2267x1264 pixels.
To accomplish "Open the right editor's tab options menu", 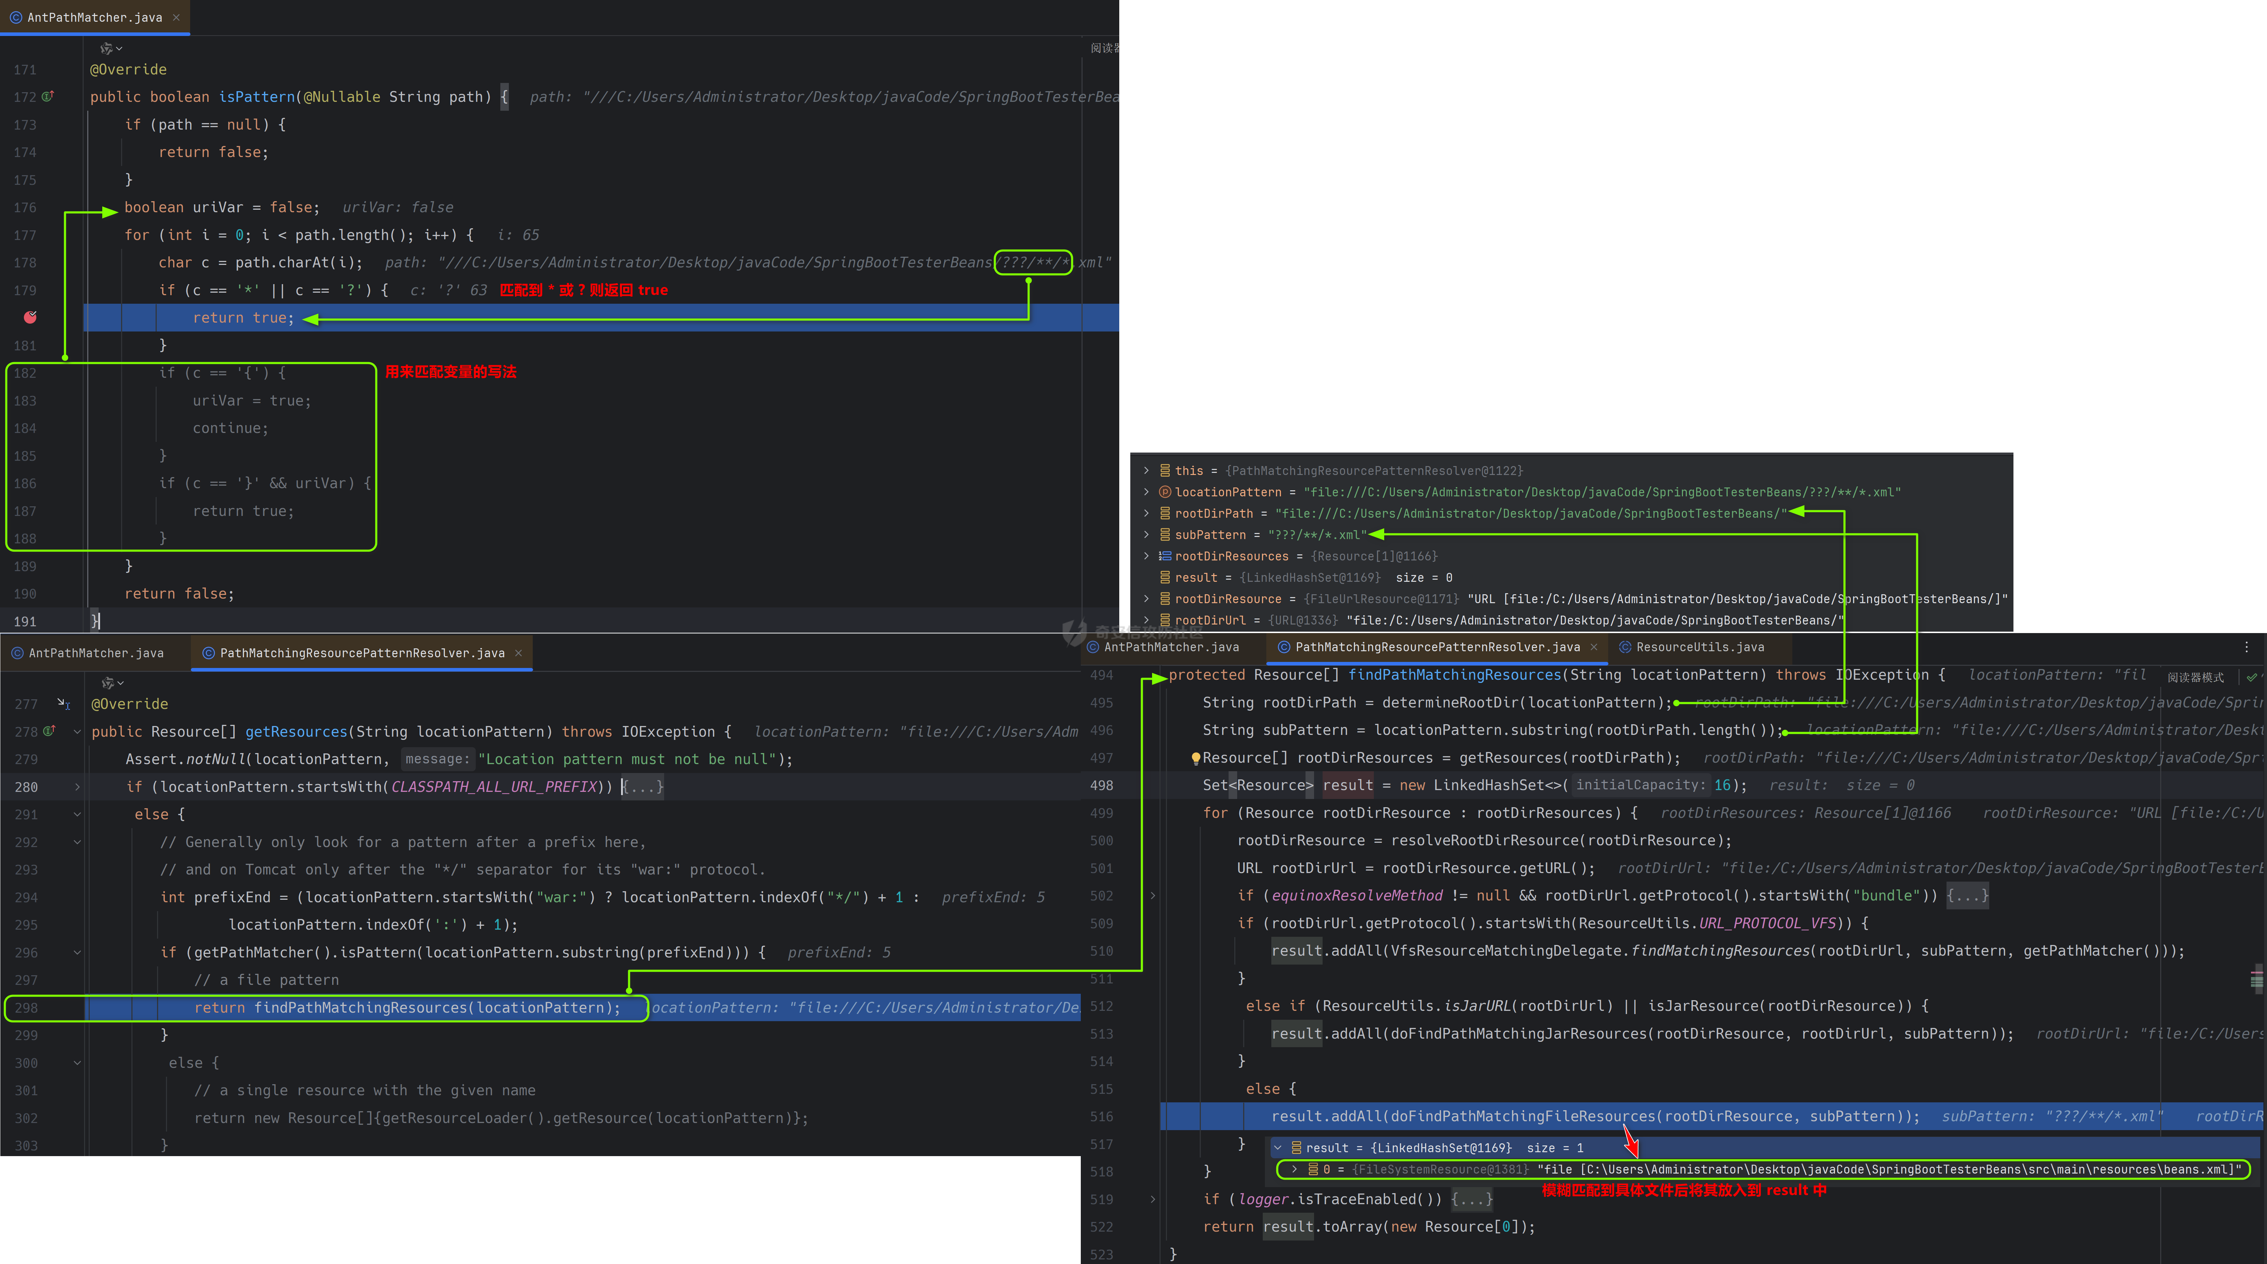I will tap(2246, 647).
